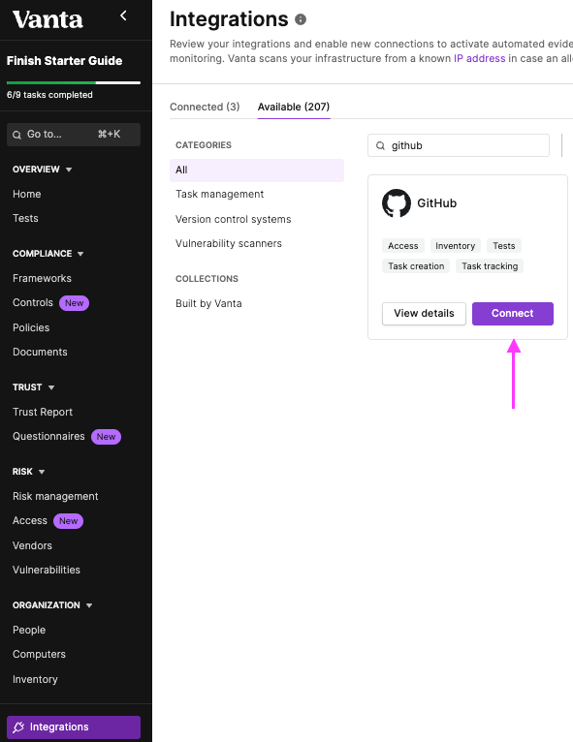This screenshot has height=742, width=573.
Task: Click the New badge beside Questionnaires
Action: 106,436
